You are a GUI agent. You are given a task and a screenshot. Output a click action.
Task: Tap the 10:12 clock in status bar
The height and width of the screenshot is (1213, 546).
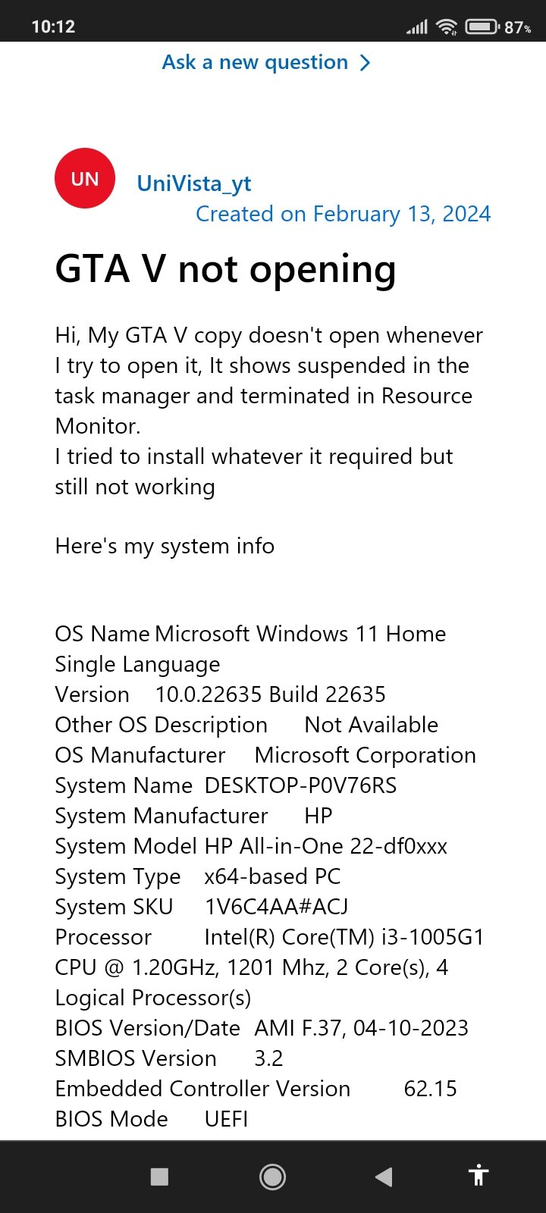pos(53,27)
